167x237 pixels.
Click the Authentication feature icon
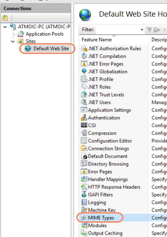point(84,118)
